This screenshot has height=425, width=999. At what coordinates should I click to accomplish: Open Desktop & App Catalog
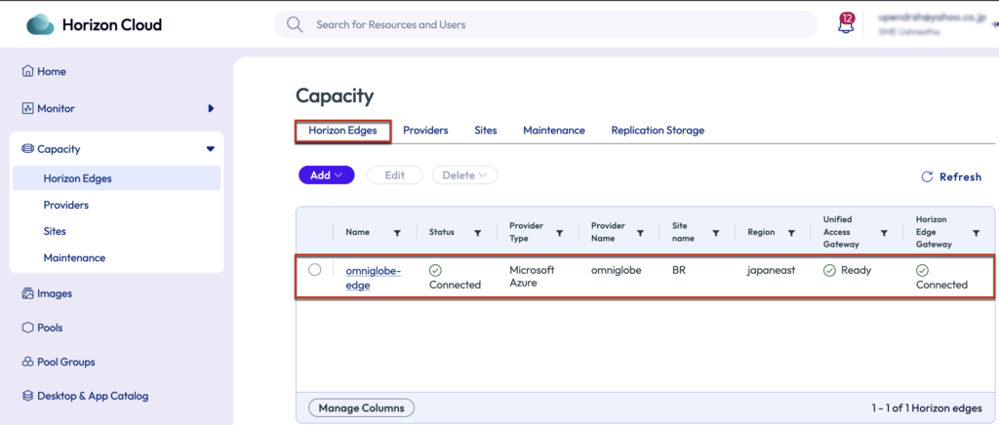coord(92,396)
